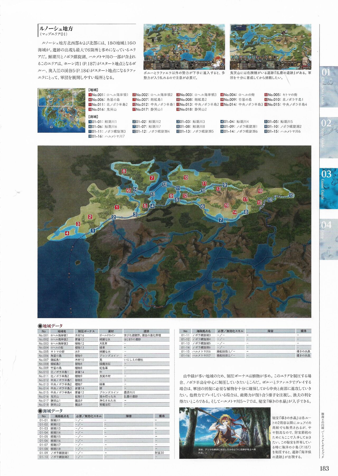Click the '海域データ' section heading
The image size is (338, 476).
pos(50,411)
